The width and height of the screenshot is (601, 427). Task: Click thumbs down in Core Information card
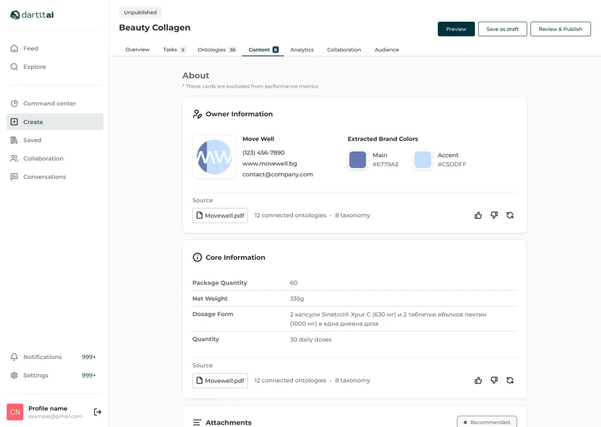(494, 381)
